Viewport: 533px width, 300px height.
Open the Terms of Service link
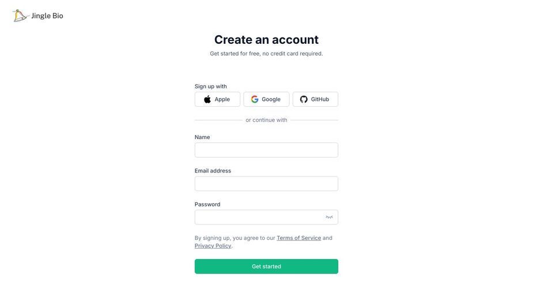tap(299, 238)
